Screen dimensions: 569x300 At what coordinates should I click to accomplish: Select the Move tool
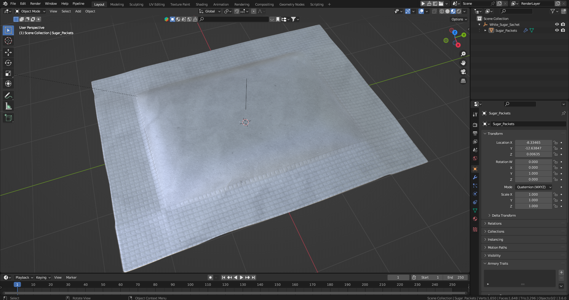(8, 52)
